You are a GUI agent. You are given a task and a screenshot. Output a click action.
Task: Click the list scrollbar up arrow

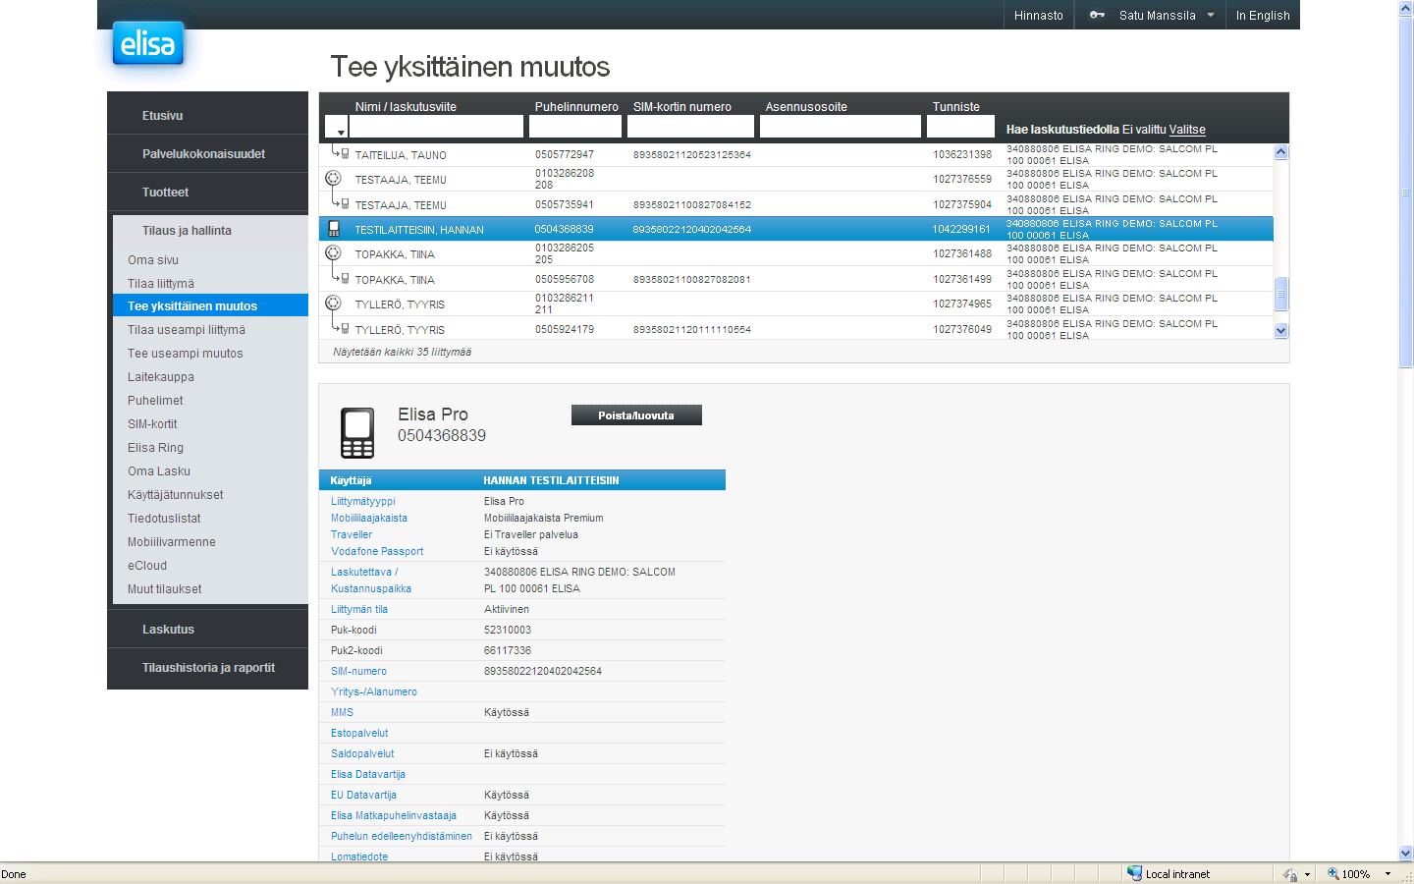[1280, 152]
